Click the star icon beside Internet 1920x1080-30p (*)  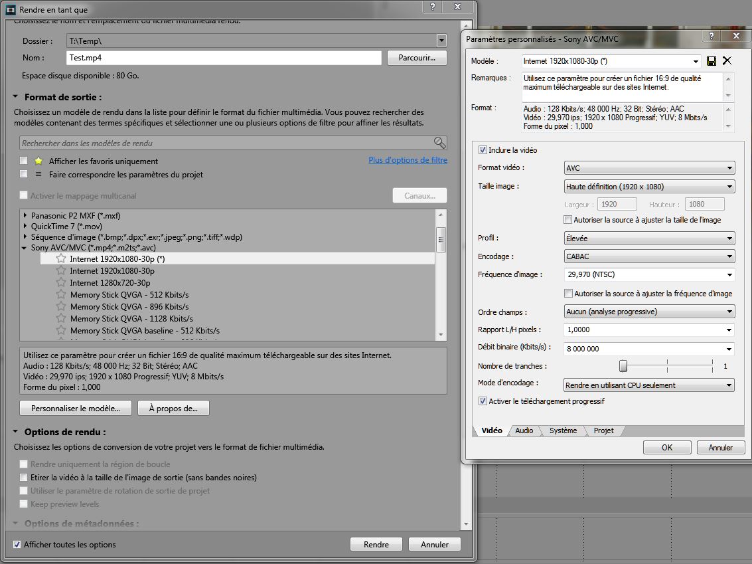click(x=61, y=259)
